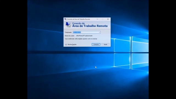
Task: Click the 'Suas credenciais' message text
Action: tap(81, 39)
